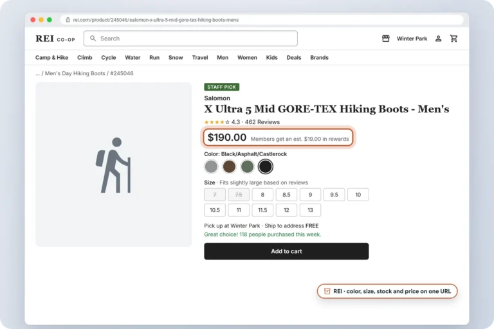Focus the Search input field
The height and width of the screenshot is (329, 494).
pyautogui.click(x=190, y=39)
